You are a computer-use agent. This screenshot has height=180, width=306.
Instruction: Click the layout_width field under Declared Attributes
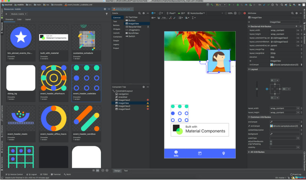(x=284, y=30)
